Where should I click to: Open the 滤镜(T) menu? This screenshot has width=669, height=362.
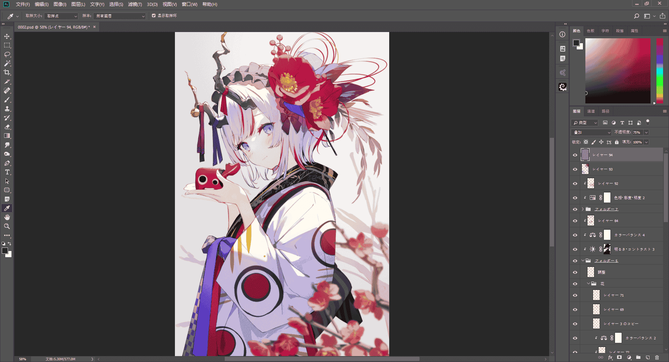pos(135,4)
